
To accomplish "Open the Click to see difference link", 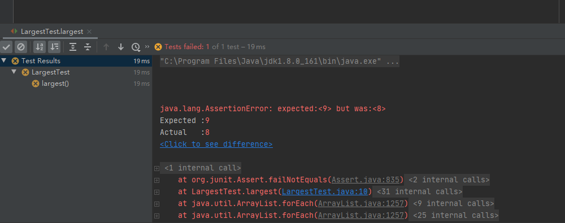I will 216,144.
